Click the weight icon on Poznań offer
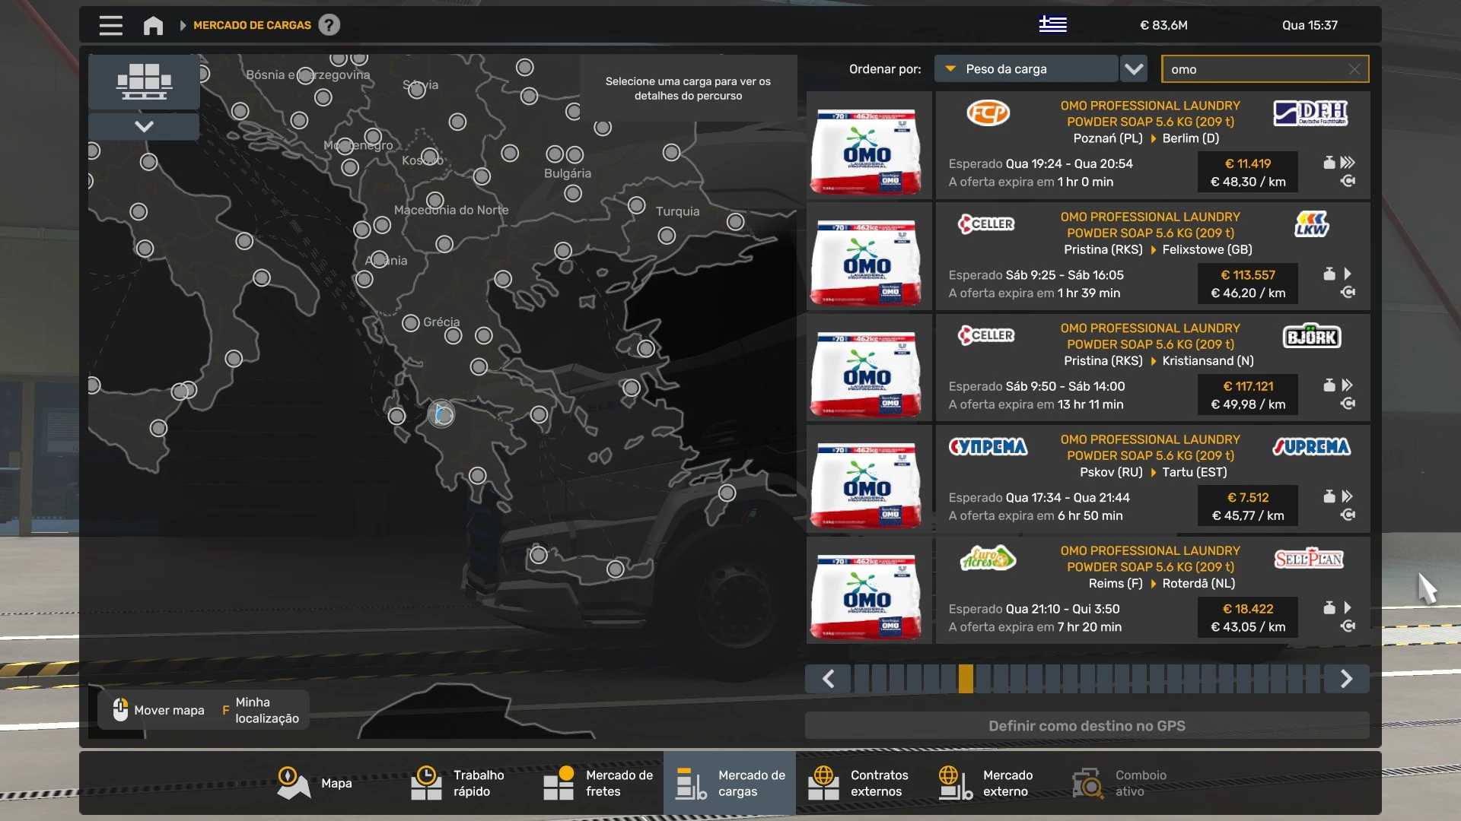This screenshot has width=1461, height=821. 1329,163
